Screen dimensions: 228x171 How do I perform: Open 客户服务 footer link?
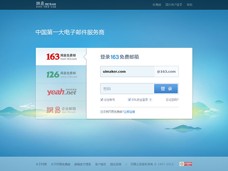100,164
